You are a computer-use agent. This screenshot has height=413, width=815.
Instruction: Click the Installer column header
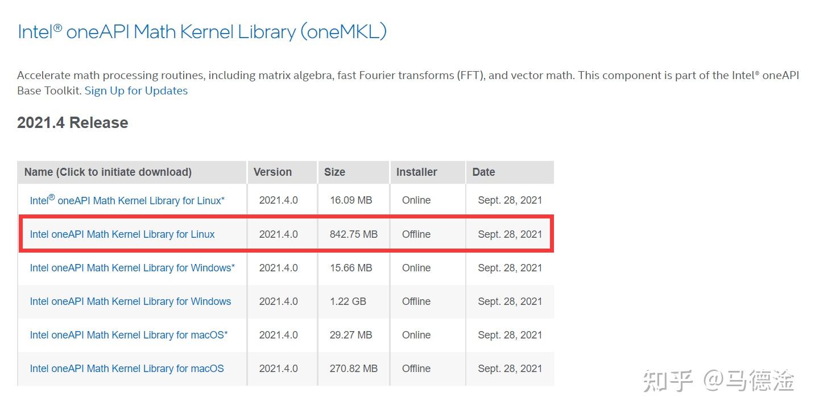[x=416, y=172]
